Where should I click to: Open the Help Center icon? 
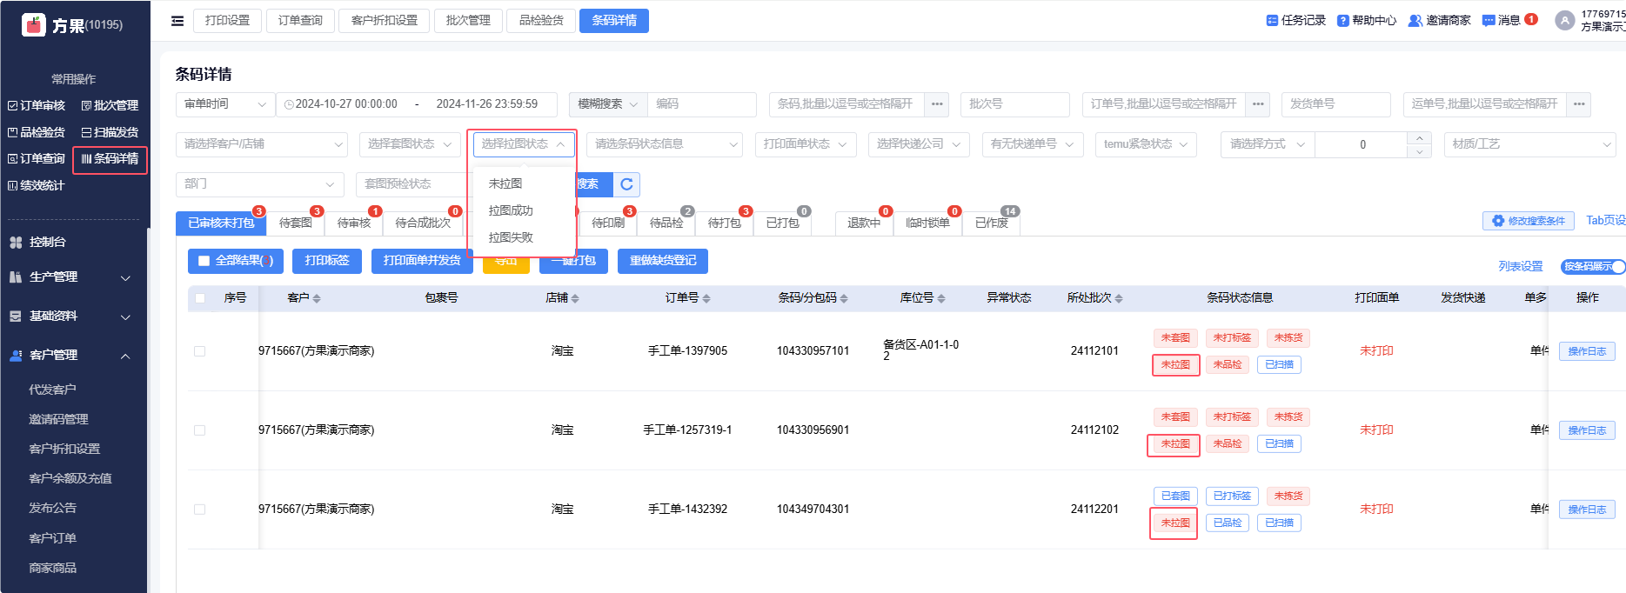1343,21
